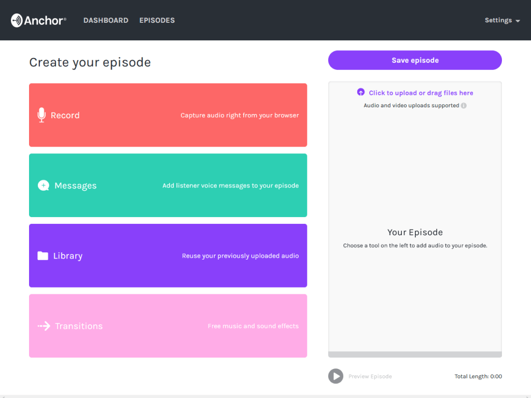Screen dimensions: 531x398
Task: Click the upload or drag files link
Action: pos(421,92)
